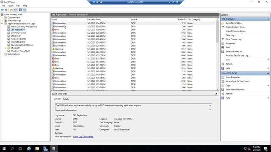Open Server Manager from the taskbar
The width and height of the screenshot is (271, 152).
[45, 149]
